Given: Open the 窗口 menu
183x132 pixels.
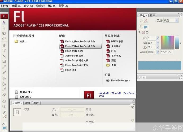Looking at the screenshot, I should [52, 6].
